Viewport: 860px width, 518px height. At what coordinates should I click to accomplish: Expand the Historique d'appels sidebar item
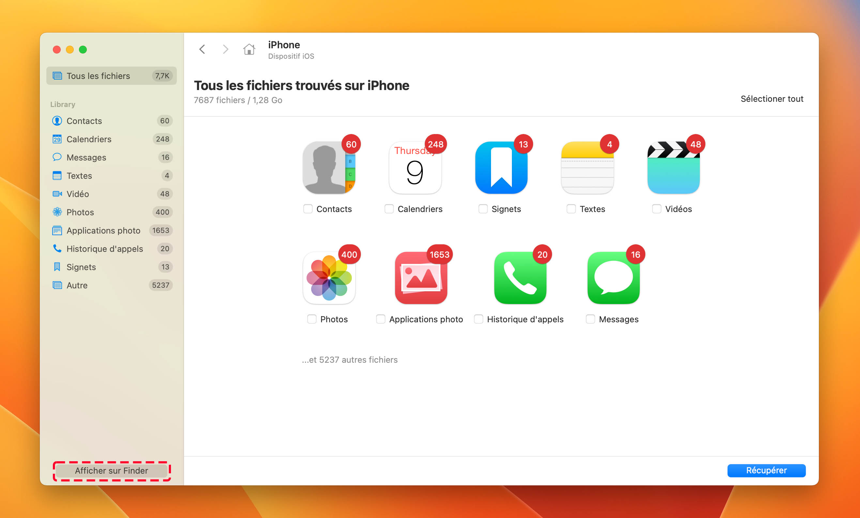tap(105, 249)
